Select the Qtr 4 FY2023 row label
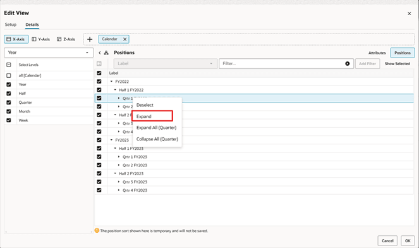Screen dimensions: 419x248 click(135, 190)
